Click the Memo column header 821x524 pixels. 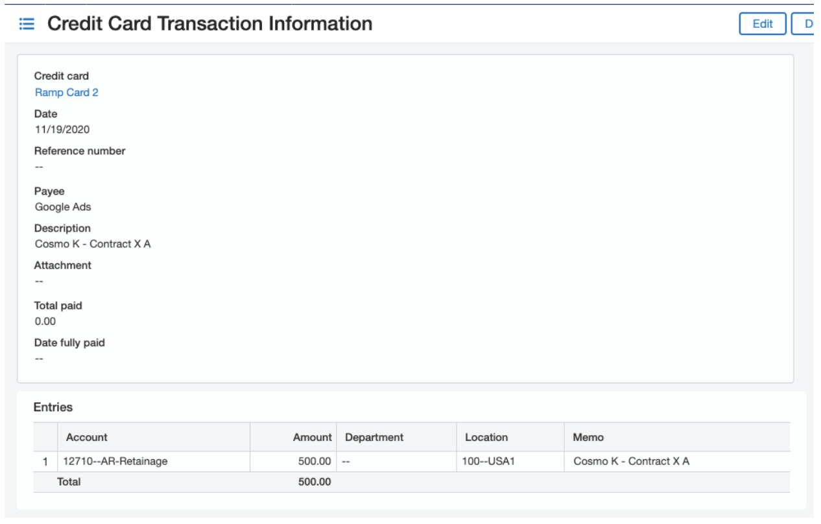pyautogui.click(x=677, y=437)
